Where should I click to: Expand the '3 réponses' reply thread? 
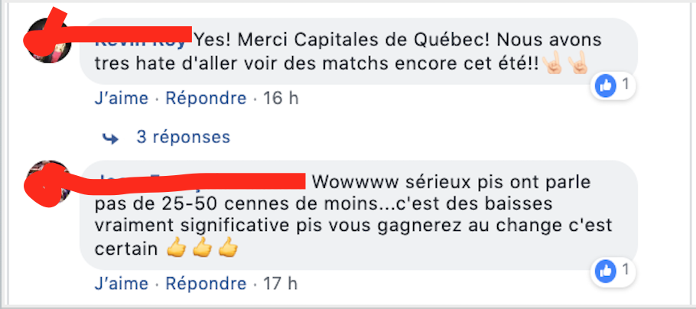click(x=183, y=138)
